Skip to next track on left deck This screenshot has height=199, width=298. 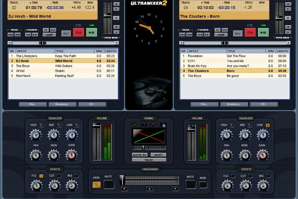point(18,34)
